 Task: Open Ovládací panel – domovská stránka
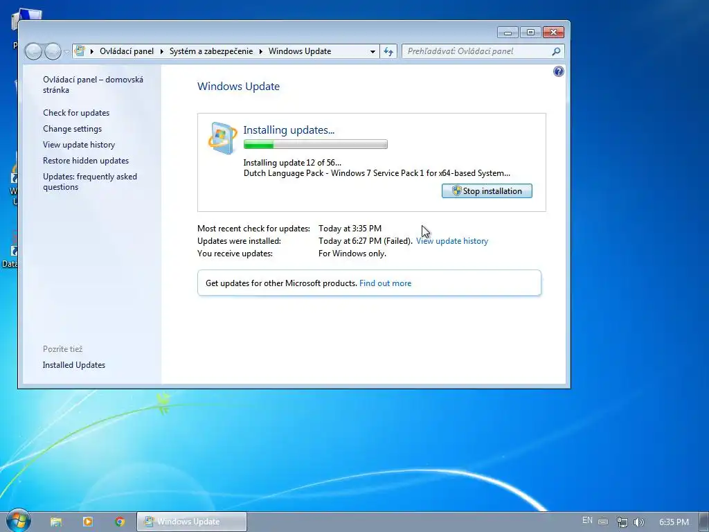[93, 85]
